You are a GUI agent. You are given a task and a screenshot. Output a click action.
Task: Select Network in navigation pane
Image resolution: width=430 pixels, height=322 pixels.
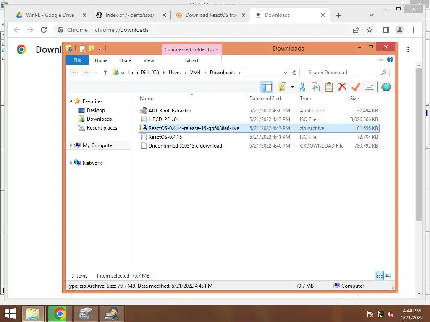pyautogui.click(x=92, y=163)
